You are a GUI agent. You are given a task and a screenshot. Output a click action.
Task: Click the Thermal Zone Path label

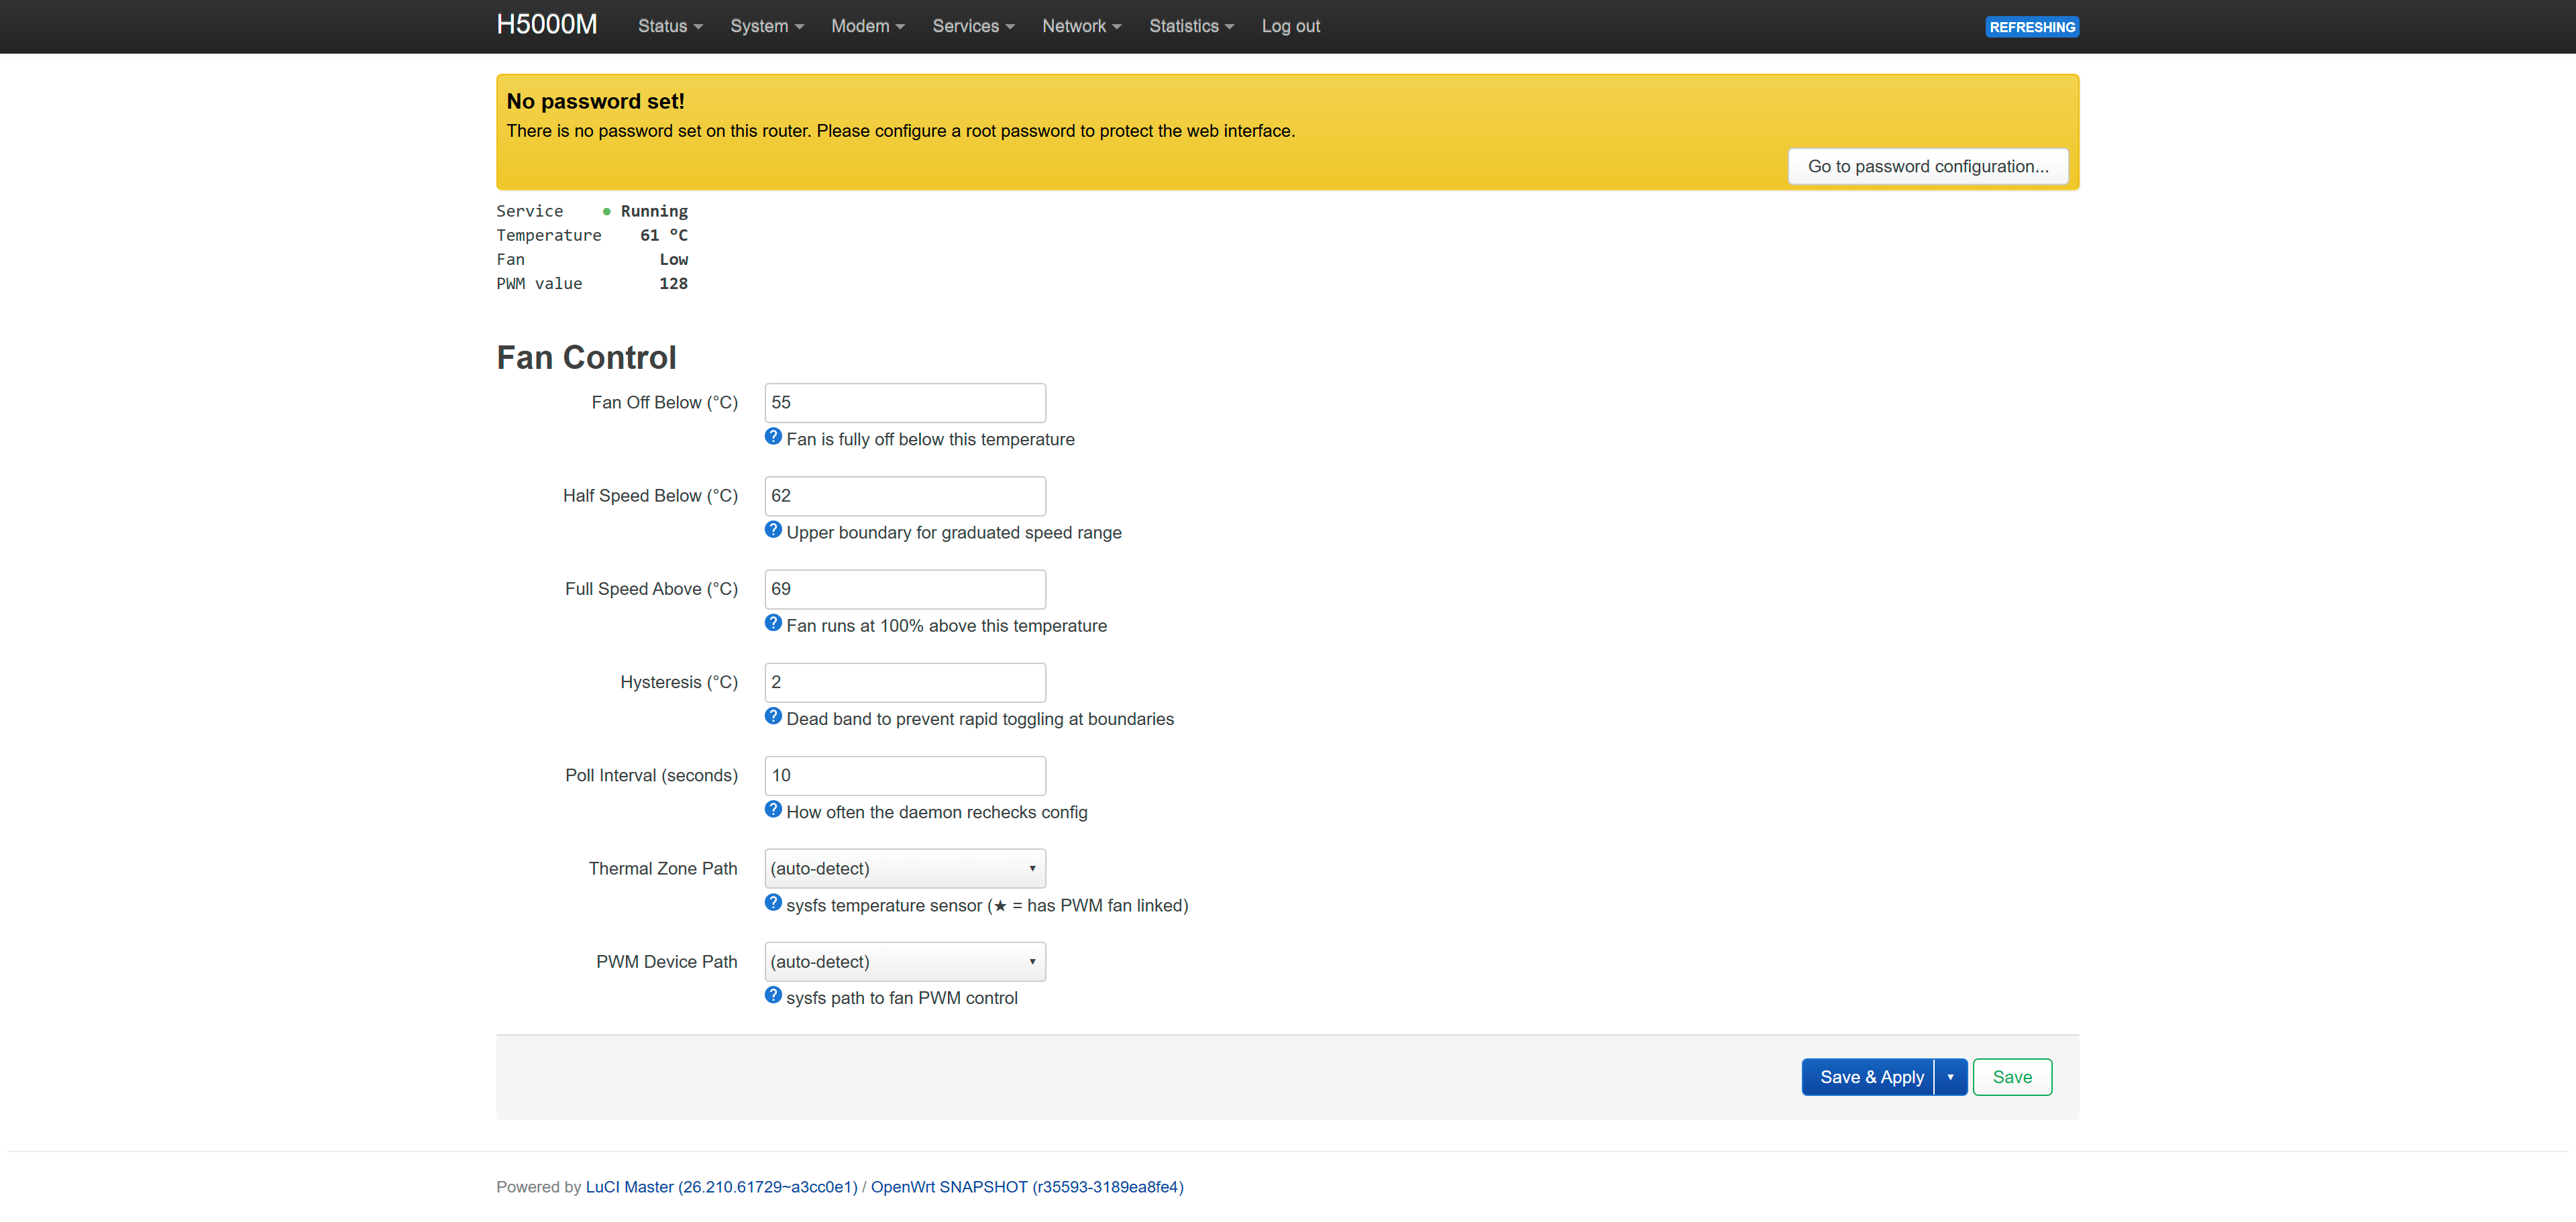[663, 868]
